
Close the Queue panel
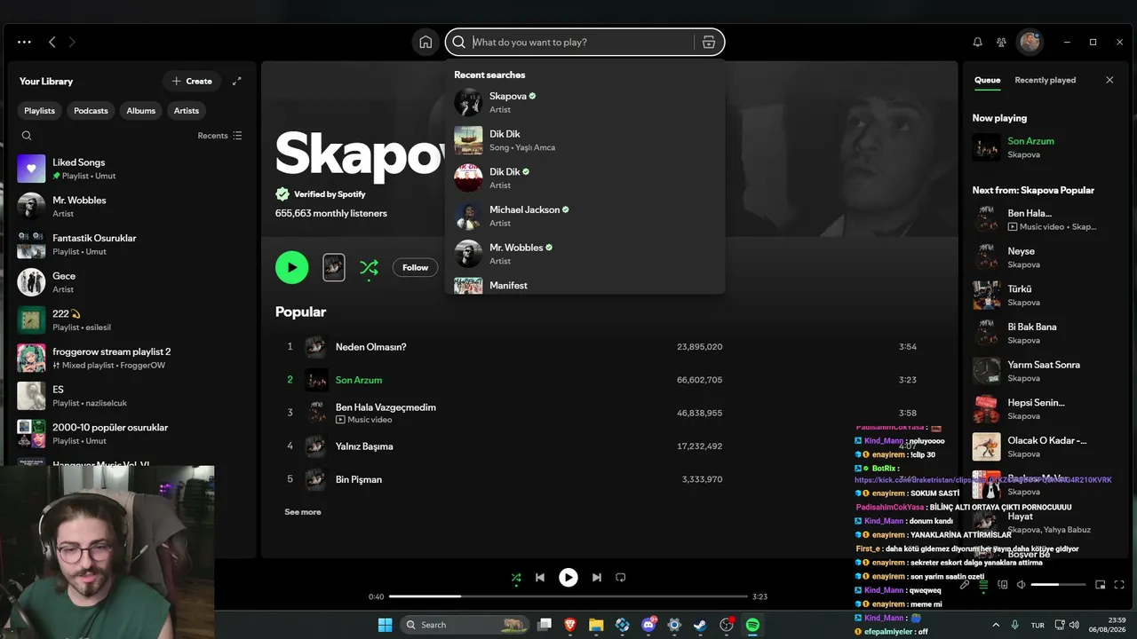(x=1109, y=80)
